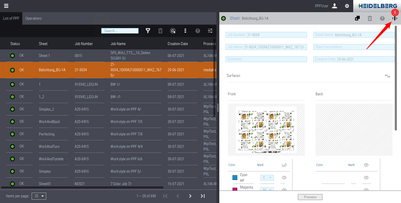Open the Items per page dropdown
This screenshot has height=203, width=401.
click(x=39, y=196)
